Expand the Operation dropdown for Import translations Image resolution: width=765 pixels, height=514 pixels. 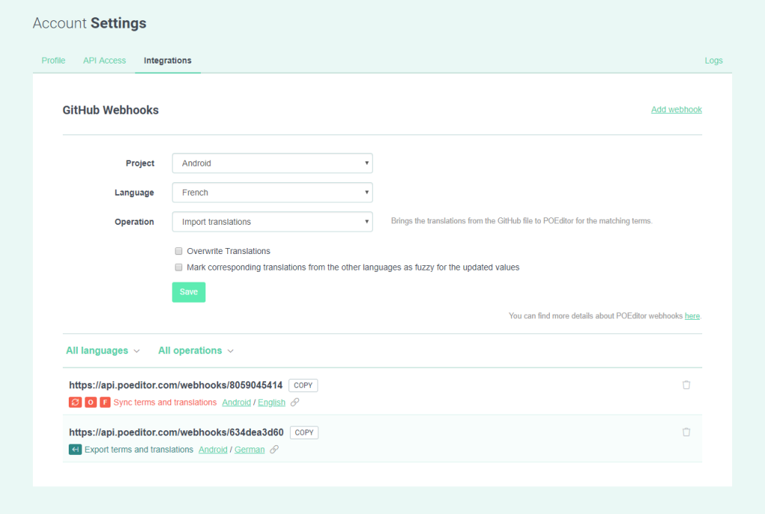(272, 221)
